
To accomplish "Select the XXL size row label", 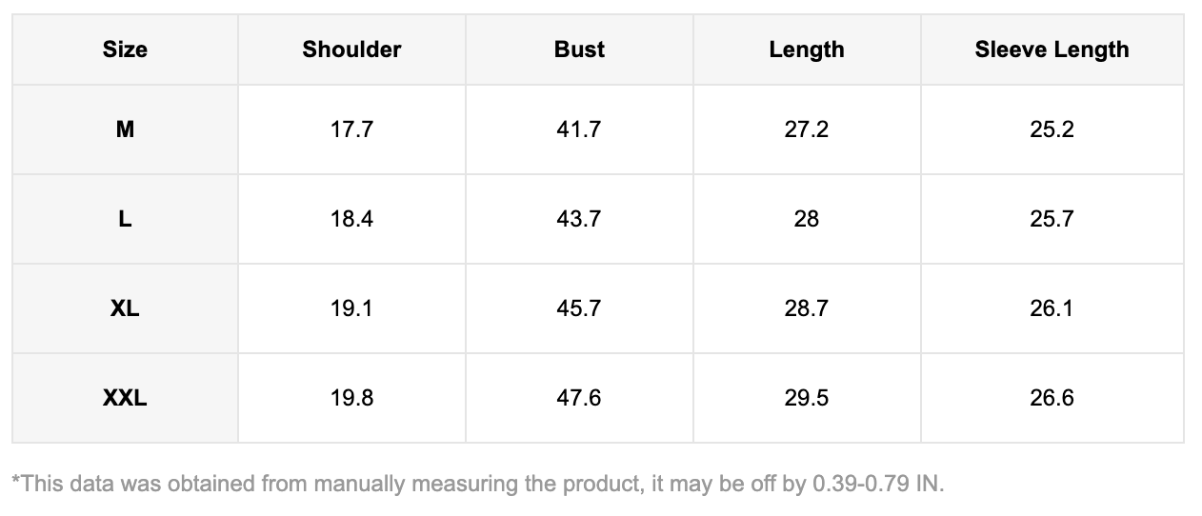I will point(125,398).
